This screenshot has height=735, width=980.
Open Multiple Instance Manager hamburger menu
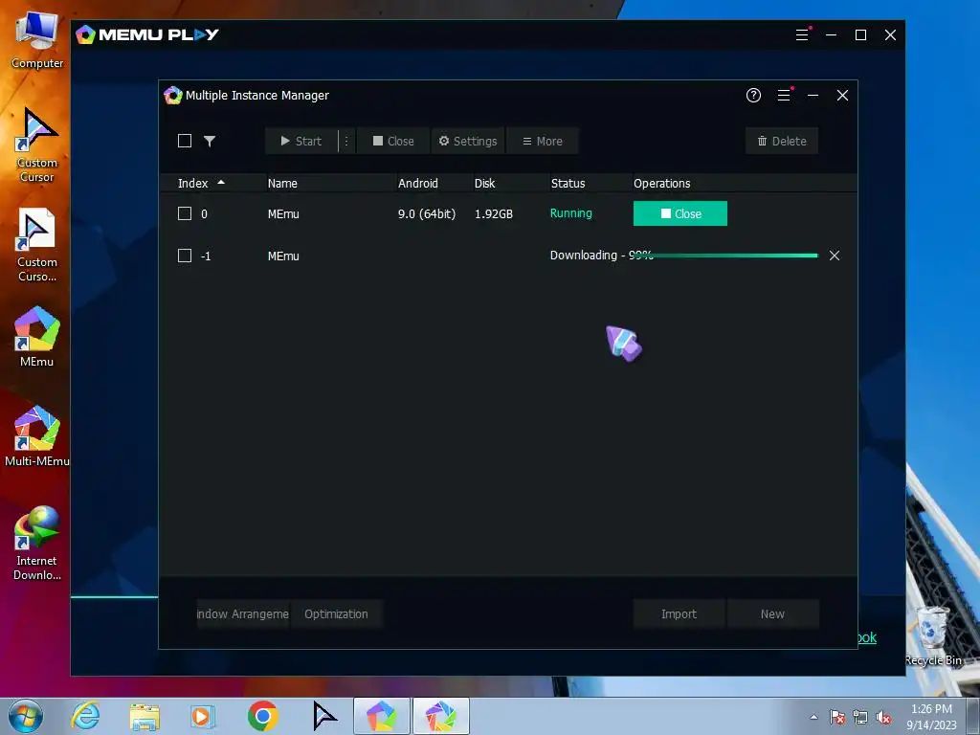(784, 95)
